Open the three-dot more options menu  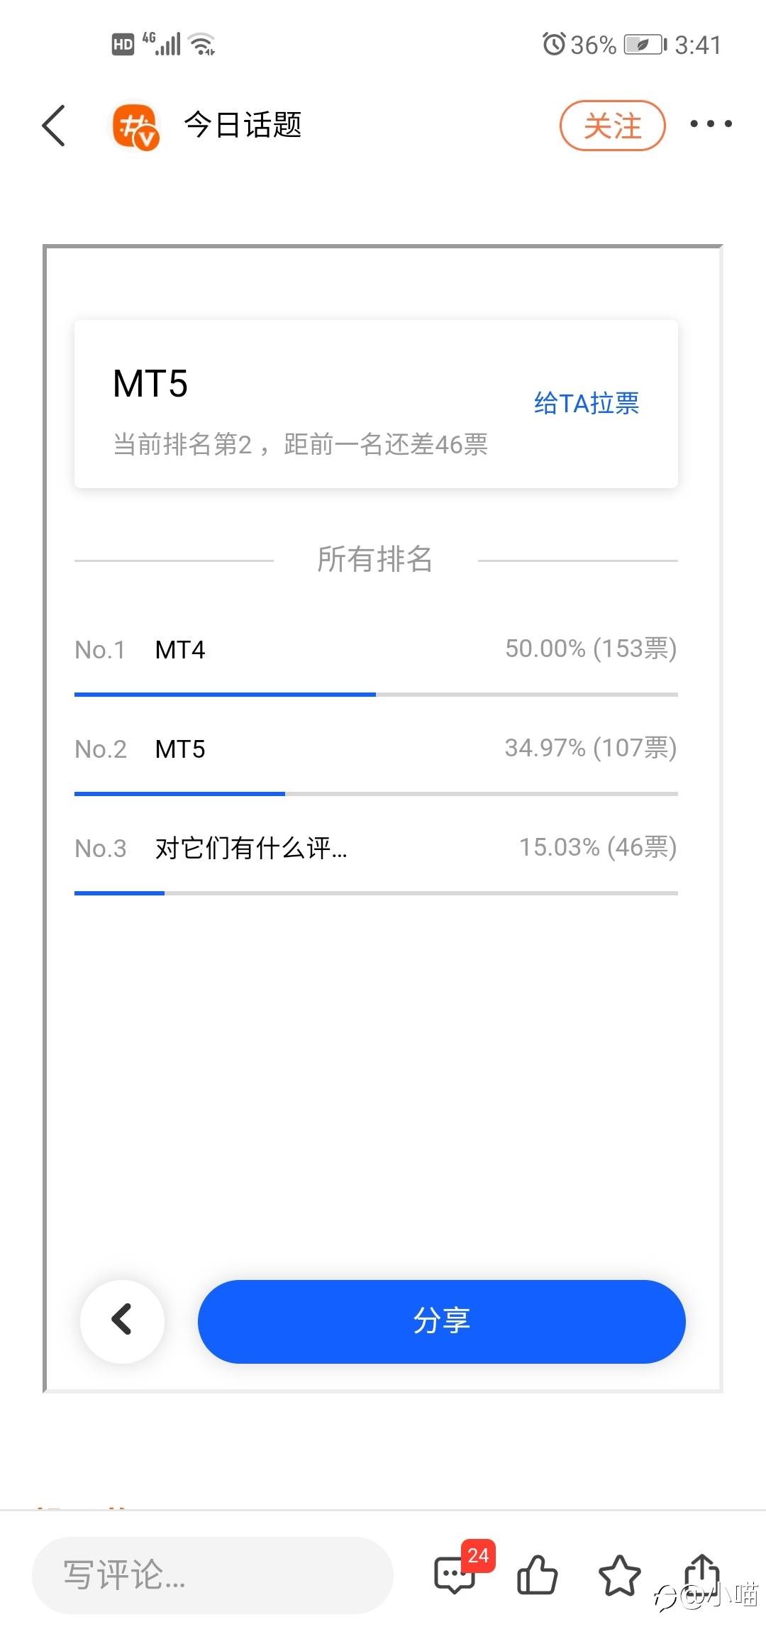click(x=711, y=124)
